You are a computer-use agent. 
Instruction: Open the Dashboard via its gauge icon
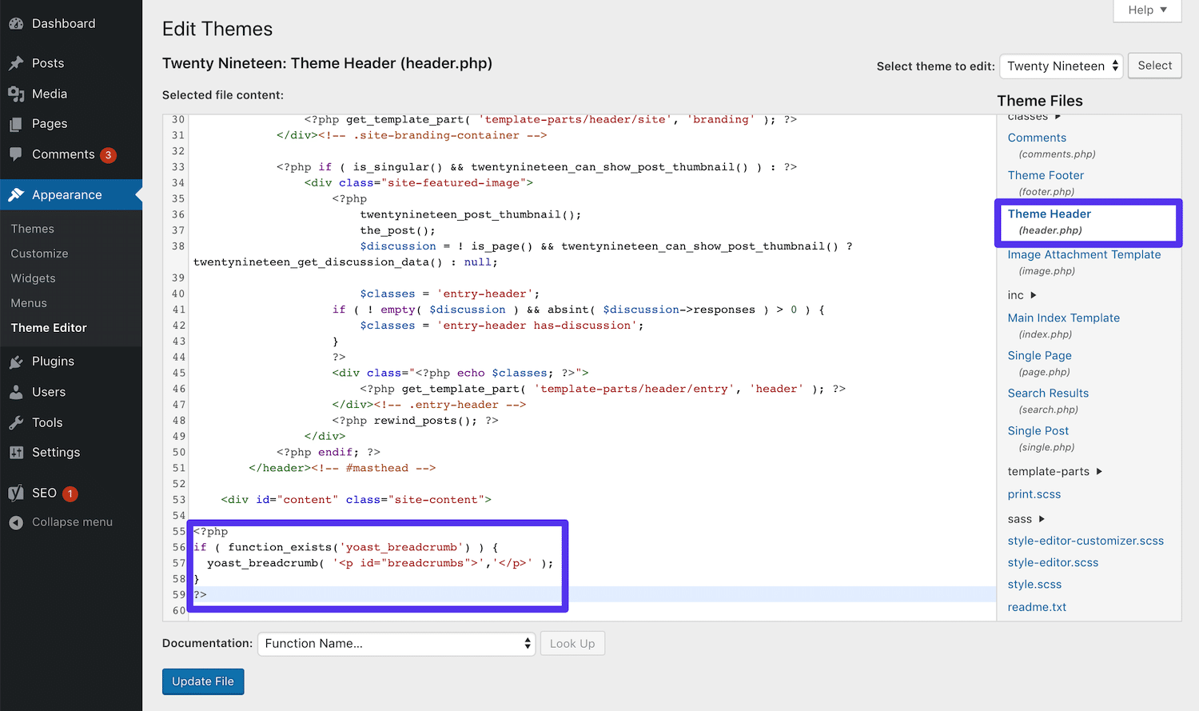coord(17,23)
